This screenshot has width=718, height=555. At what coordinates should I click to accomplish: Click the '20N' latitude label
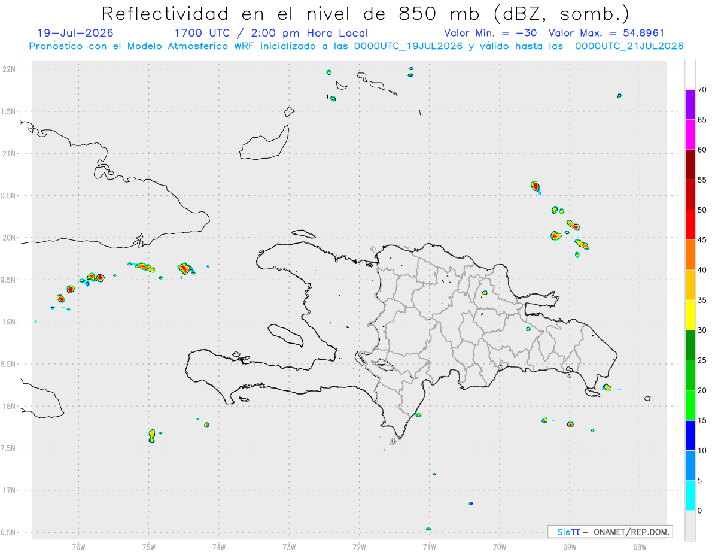click(10, 238)
